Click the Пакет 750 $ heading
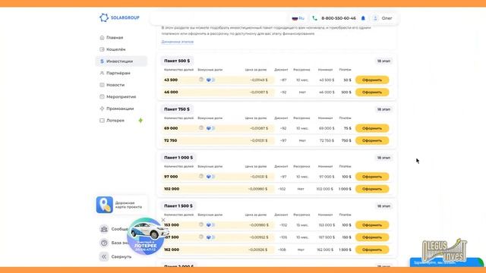The width and height of the screenshot is (486, 273). (177, 109)
